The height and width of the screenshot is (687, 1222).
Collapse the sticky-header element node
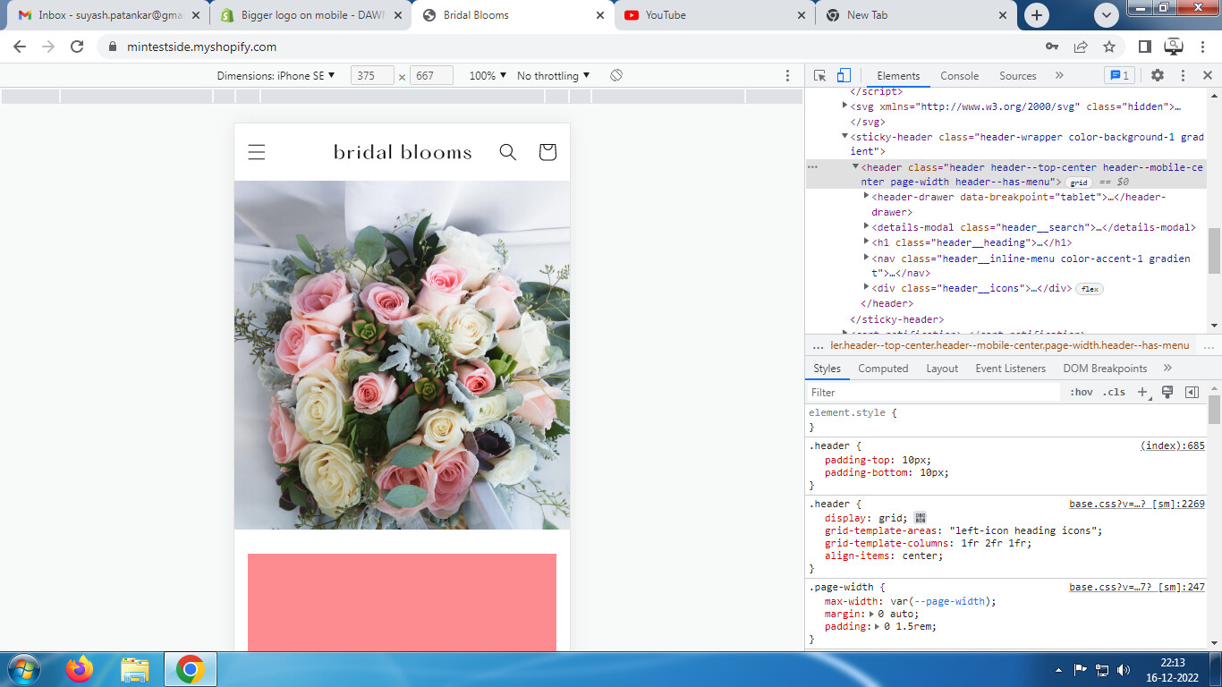[x=844, y=137]
